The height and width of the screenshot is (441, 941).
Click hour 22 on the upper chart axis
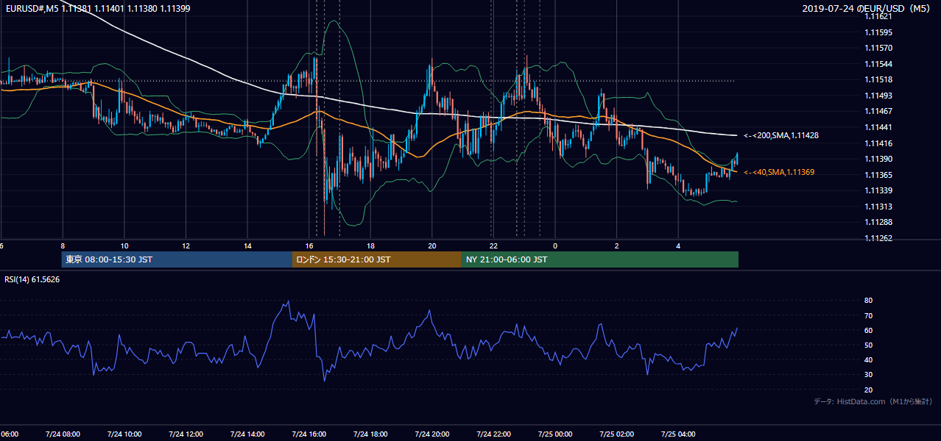point(493,246)
